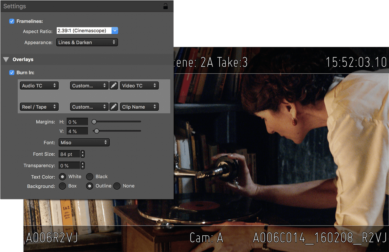Viewport: 389px width, 252px height.
Task: Click the Take:3 overlay text
Action: click(232, 62)
